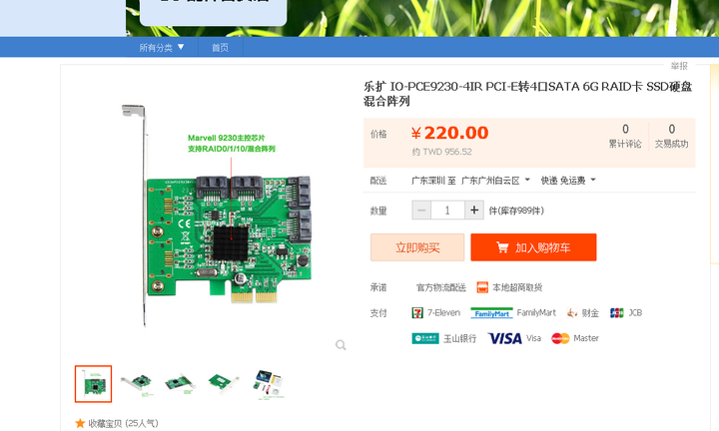This screenshot has height=431, width=719.
Task: Click the JCB payment icon
Action: coord(617,313)
